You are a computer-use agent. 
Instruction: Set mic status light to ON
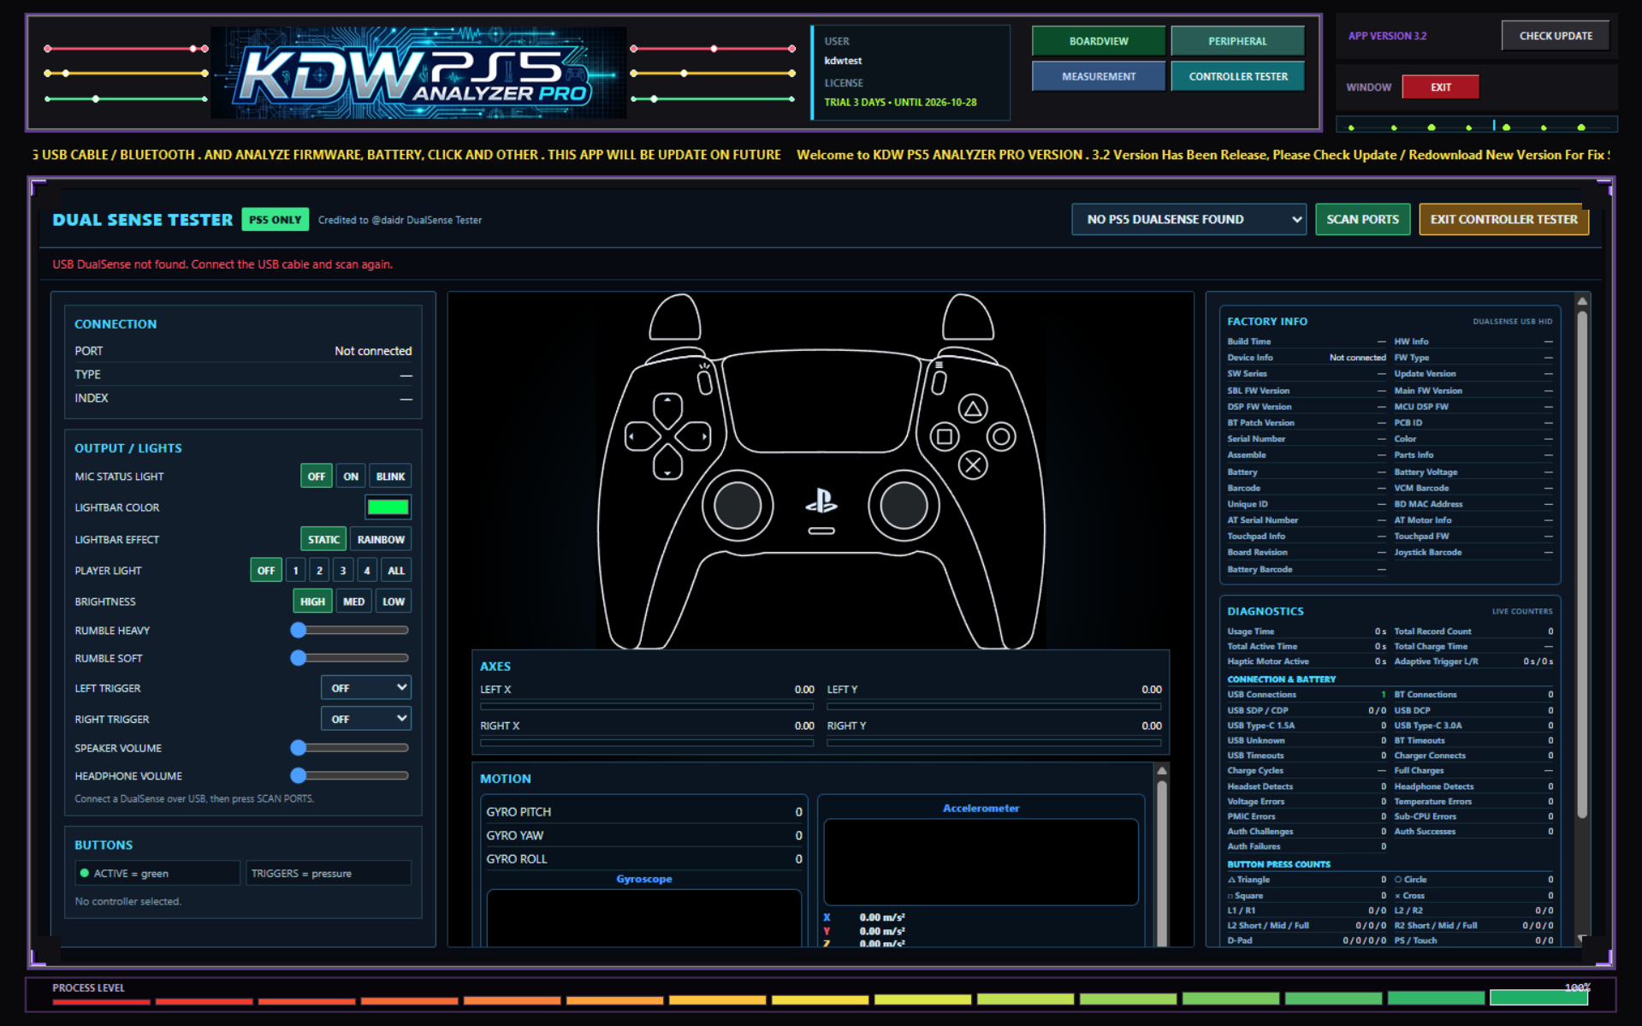(351, 477)
